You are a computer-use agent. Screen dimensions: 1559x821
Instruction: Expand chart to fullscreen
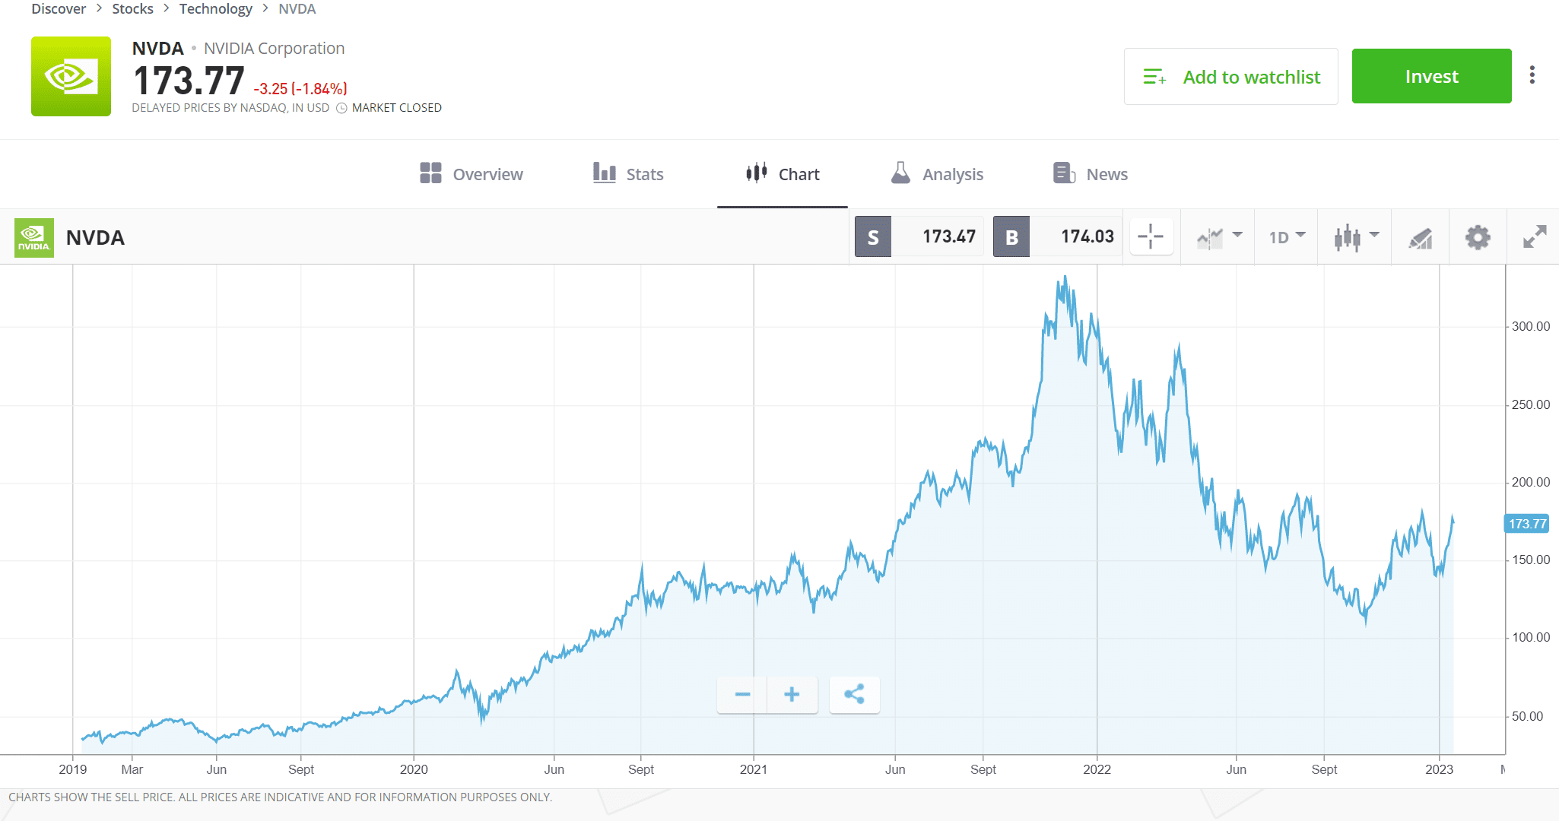click(1534, 236)
